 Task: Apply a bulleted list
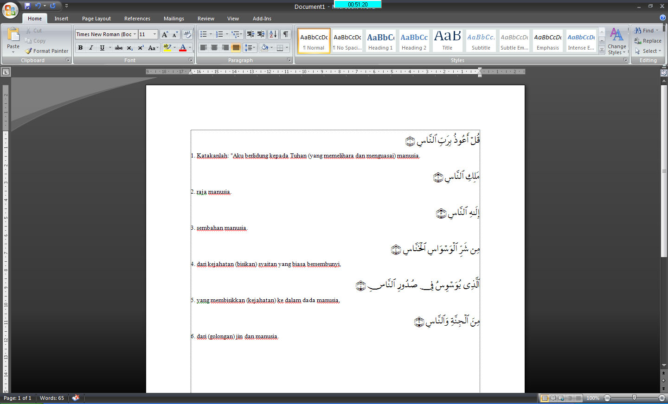(x=202, y=34)
